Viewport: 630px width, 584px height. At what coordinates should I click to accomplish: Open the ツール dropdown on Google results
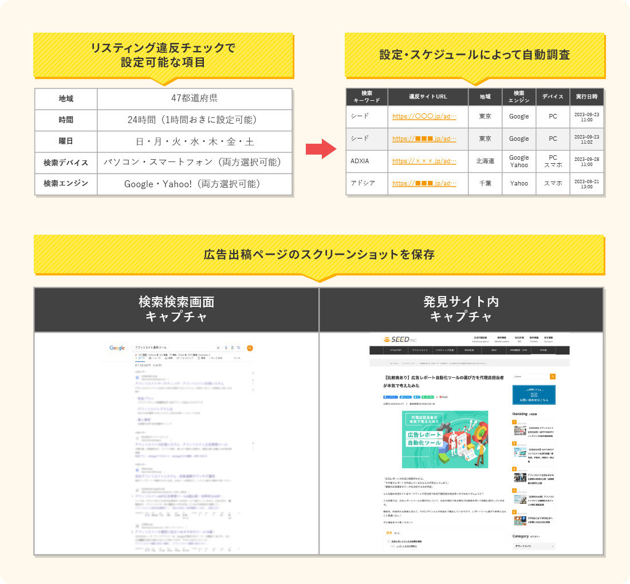coord(236,358)
